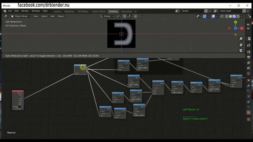253x142 pixels.
Task: Open the Edit menu
Action: point(17,11)
